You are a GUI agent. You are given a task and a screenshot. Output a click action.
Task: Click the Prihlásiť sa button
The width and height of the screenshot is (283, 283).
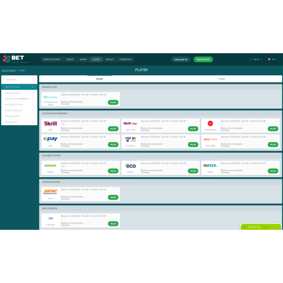point(181,59)
